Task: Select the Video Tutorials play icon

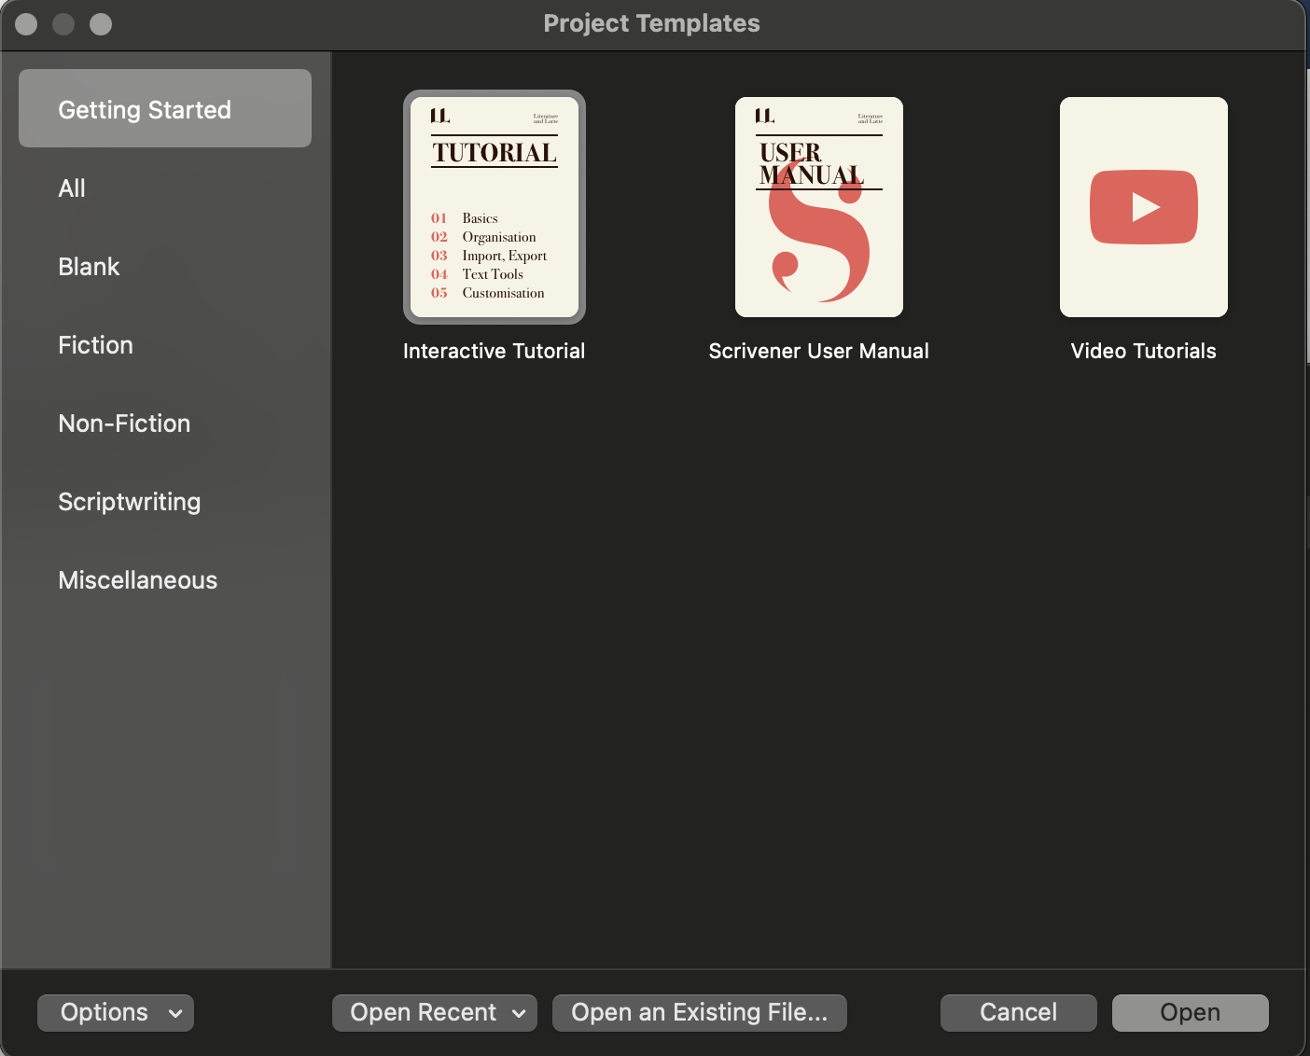Action: pos(1144,207)
